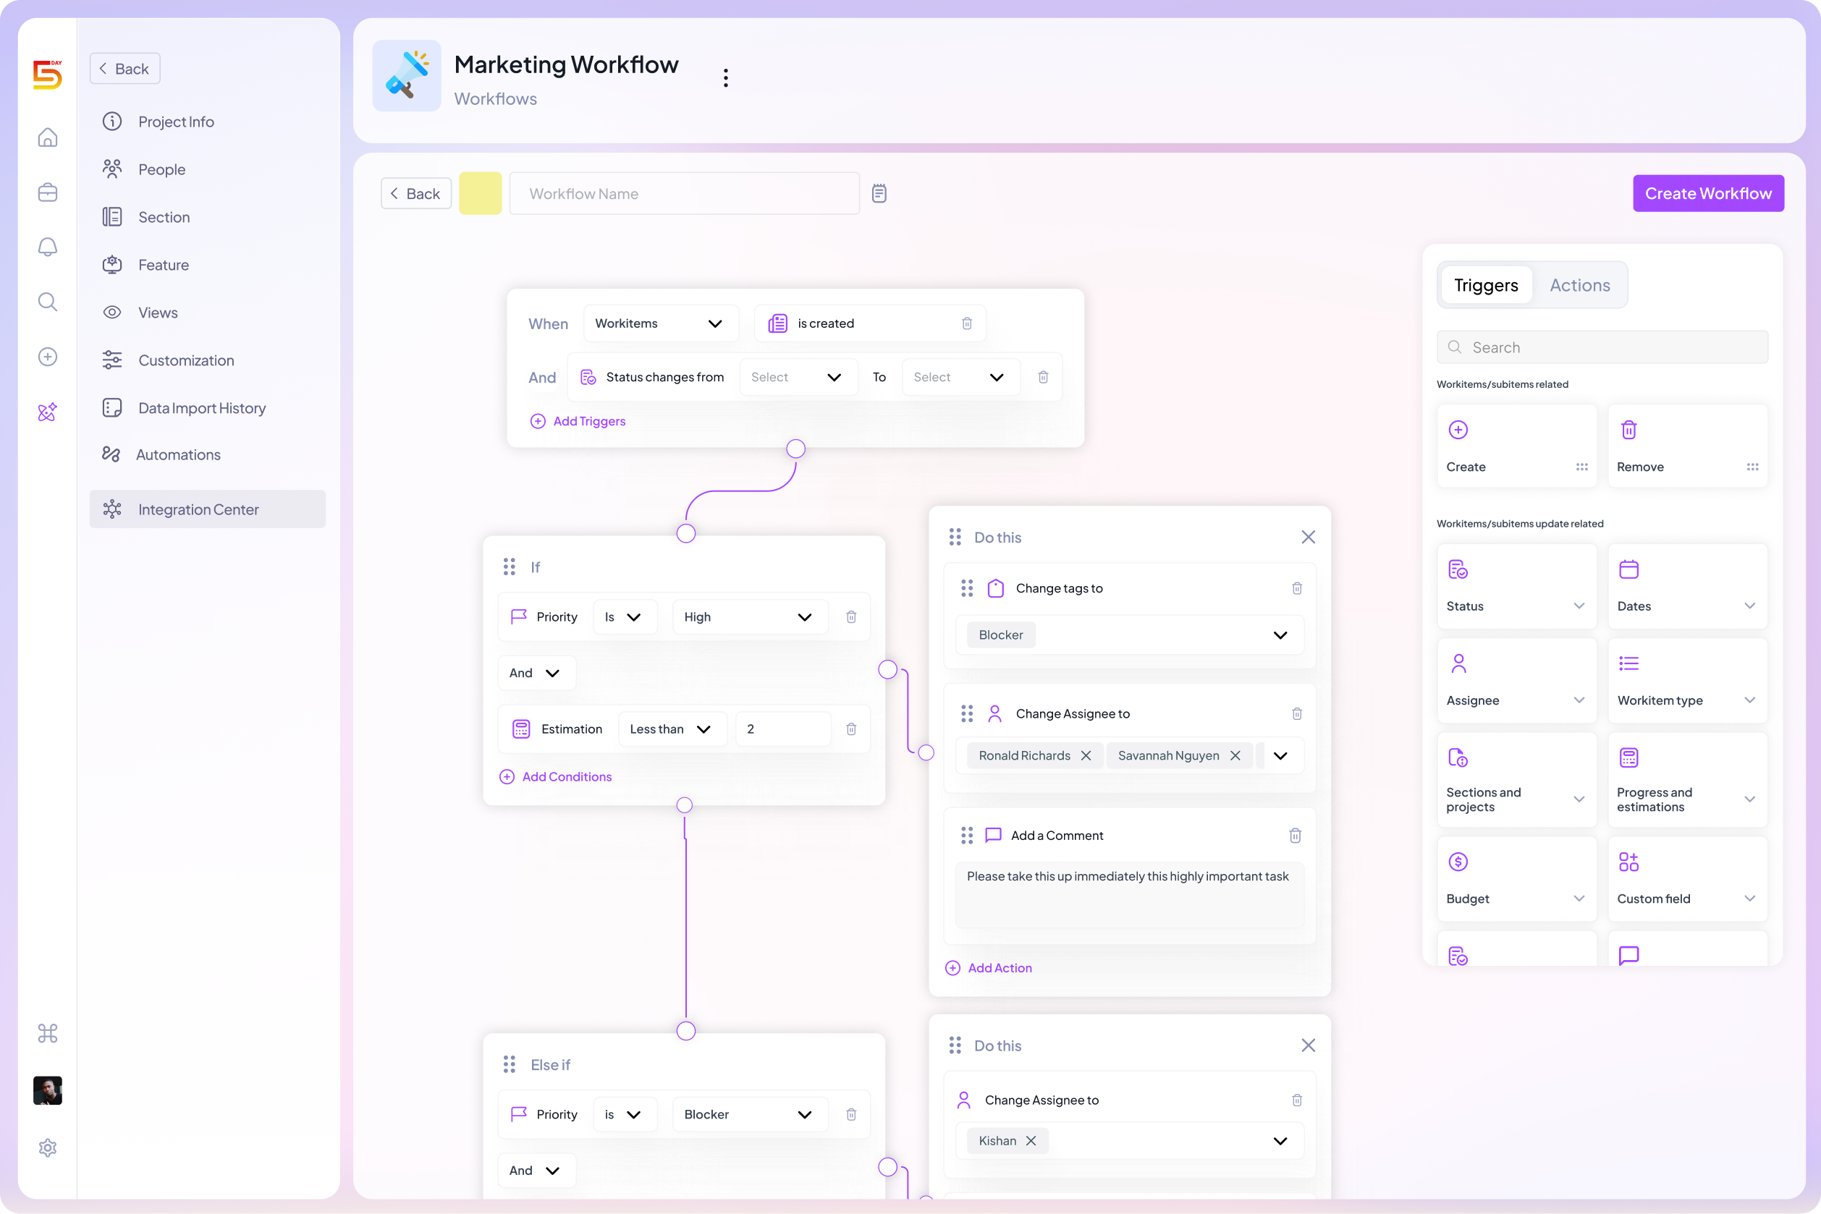Click the Create Workflow button
1821x1214 pixels.
pyautogui.click(x=1708, y=194)
